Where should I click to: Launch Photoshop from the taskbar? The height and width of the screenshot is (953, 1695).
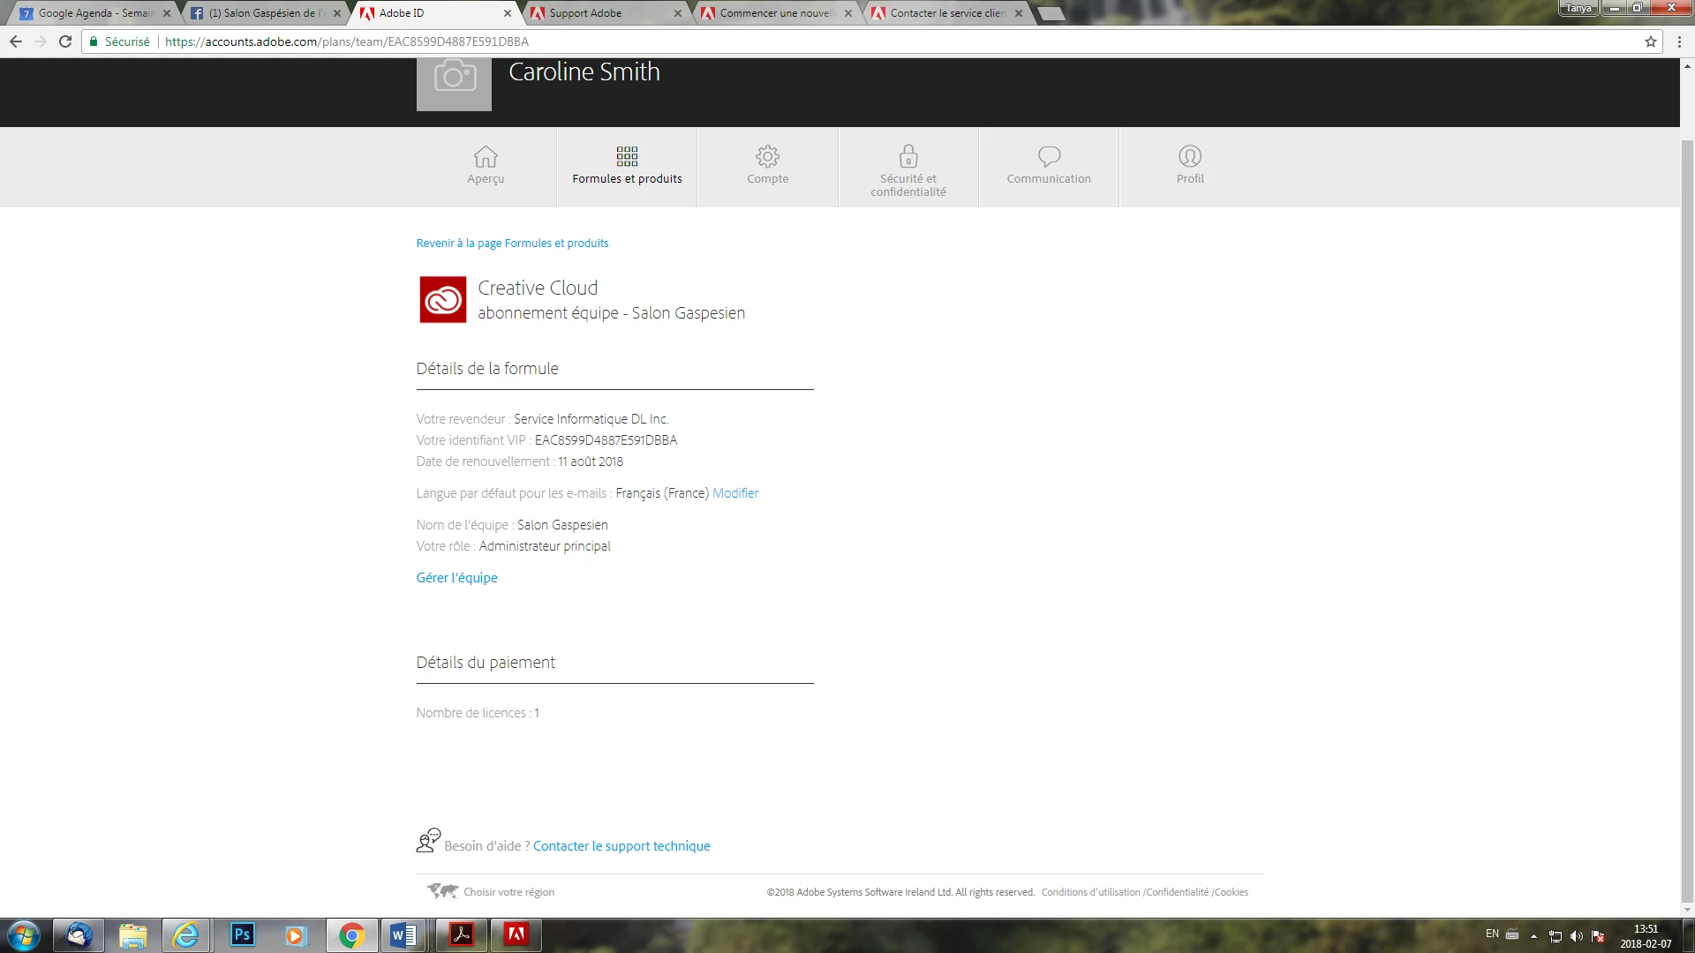point(242,934)
